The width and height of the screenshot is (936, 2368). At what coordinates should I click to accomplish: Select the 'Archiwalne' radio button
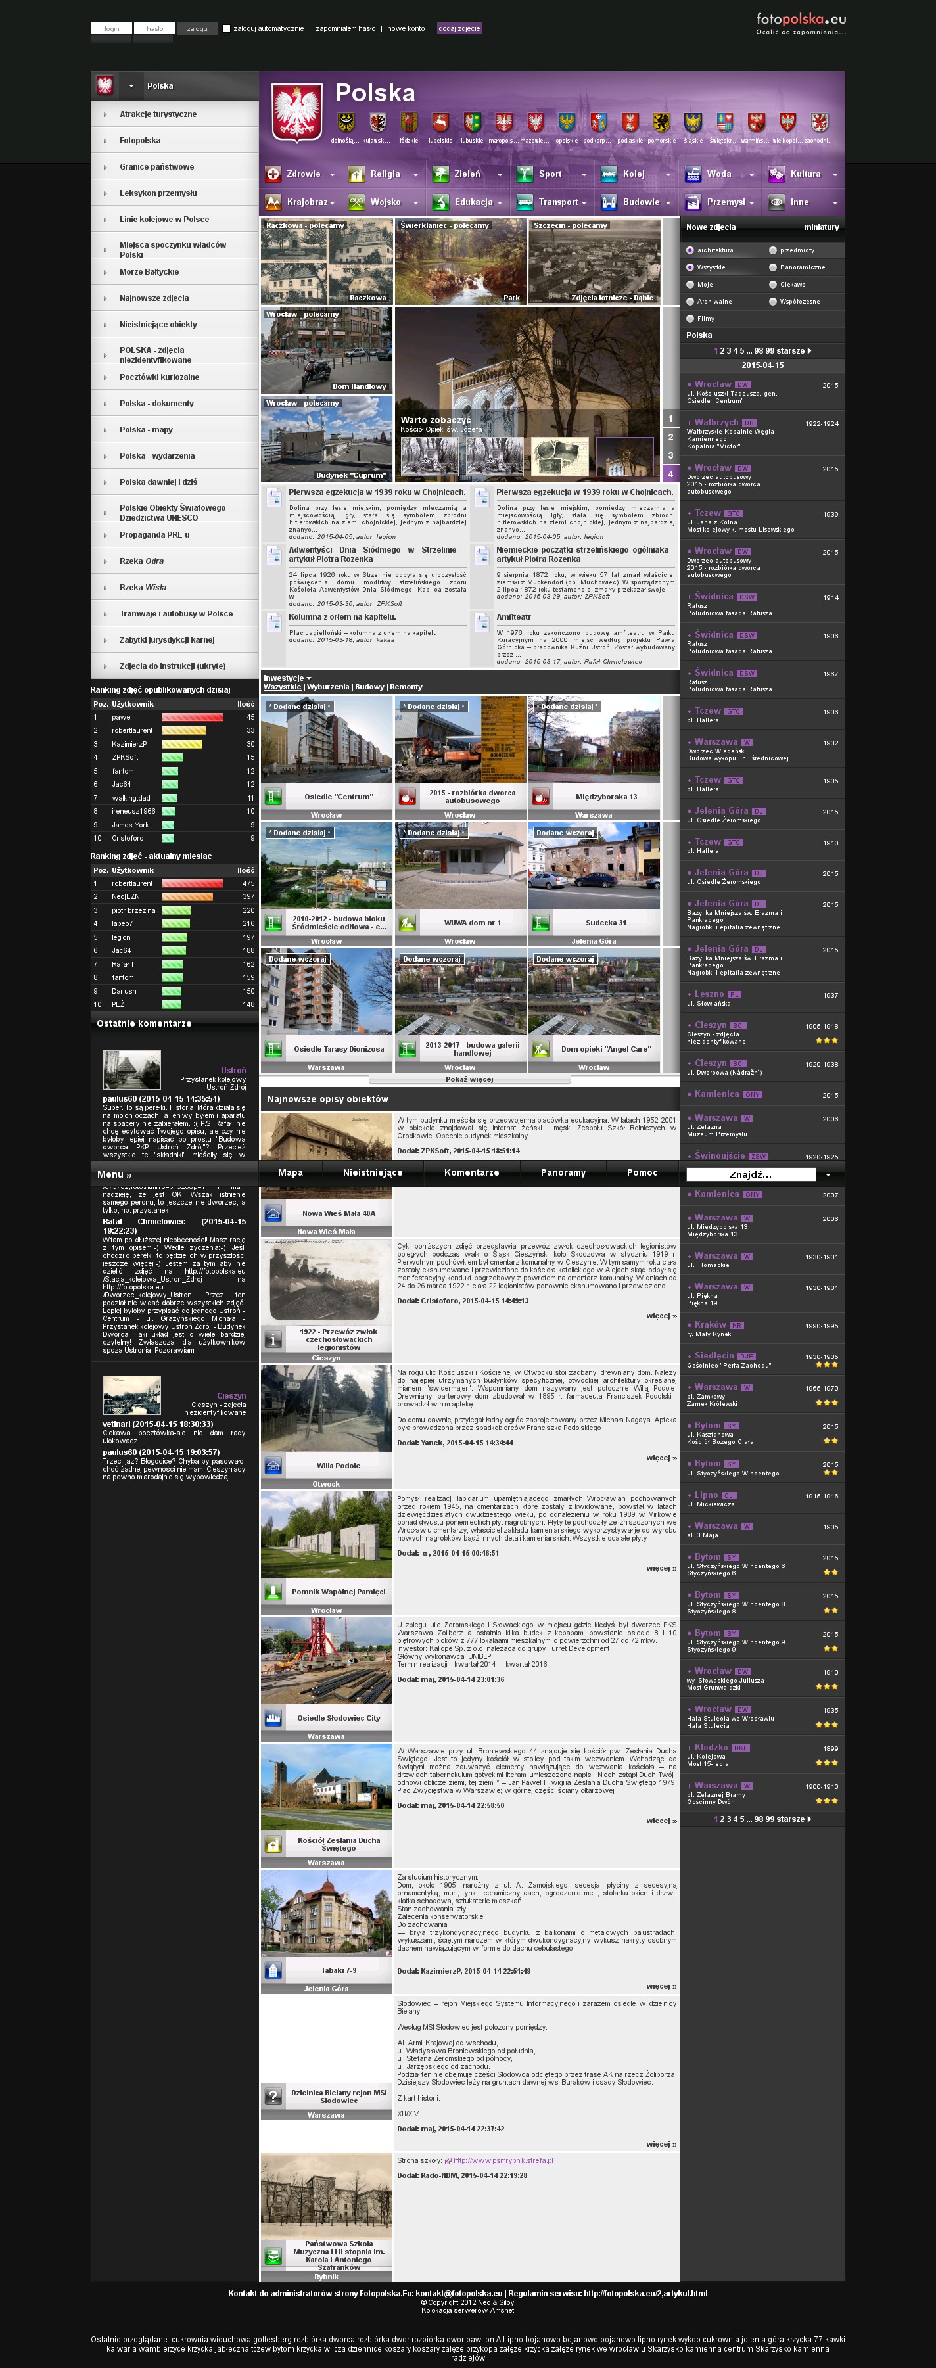point(691,302)
